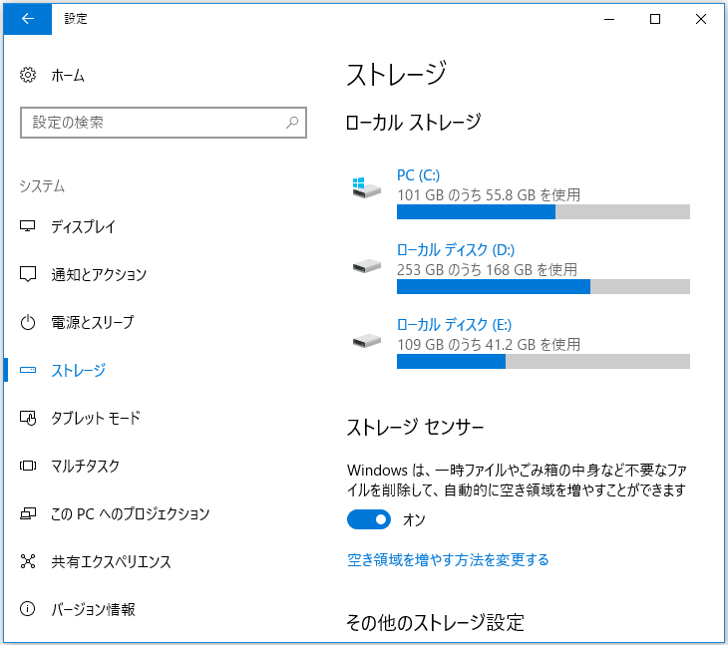Click the 設定の検索 search field

point(164,123)
